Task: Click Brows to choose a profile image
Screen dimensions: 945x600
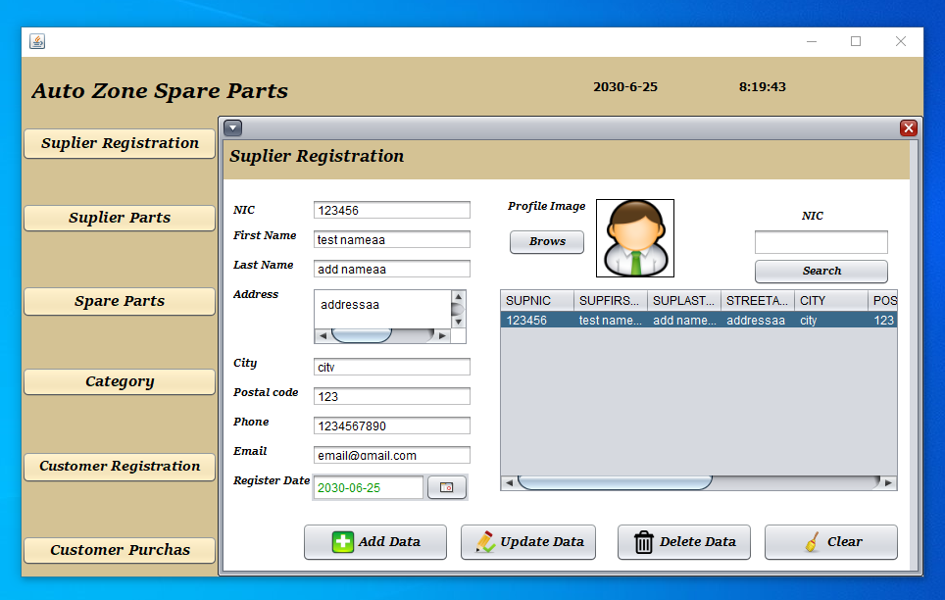Action: coord(546,242)
